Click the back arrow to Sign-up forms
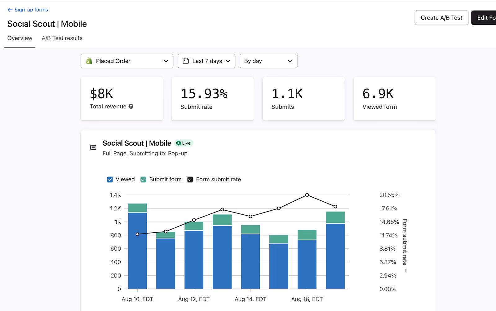 pos(10,10)
